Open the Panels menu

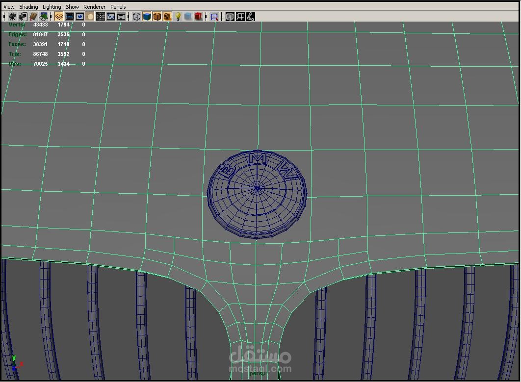118,7
